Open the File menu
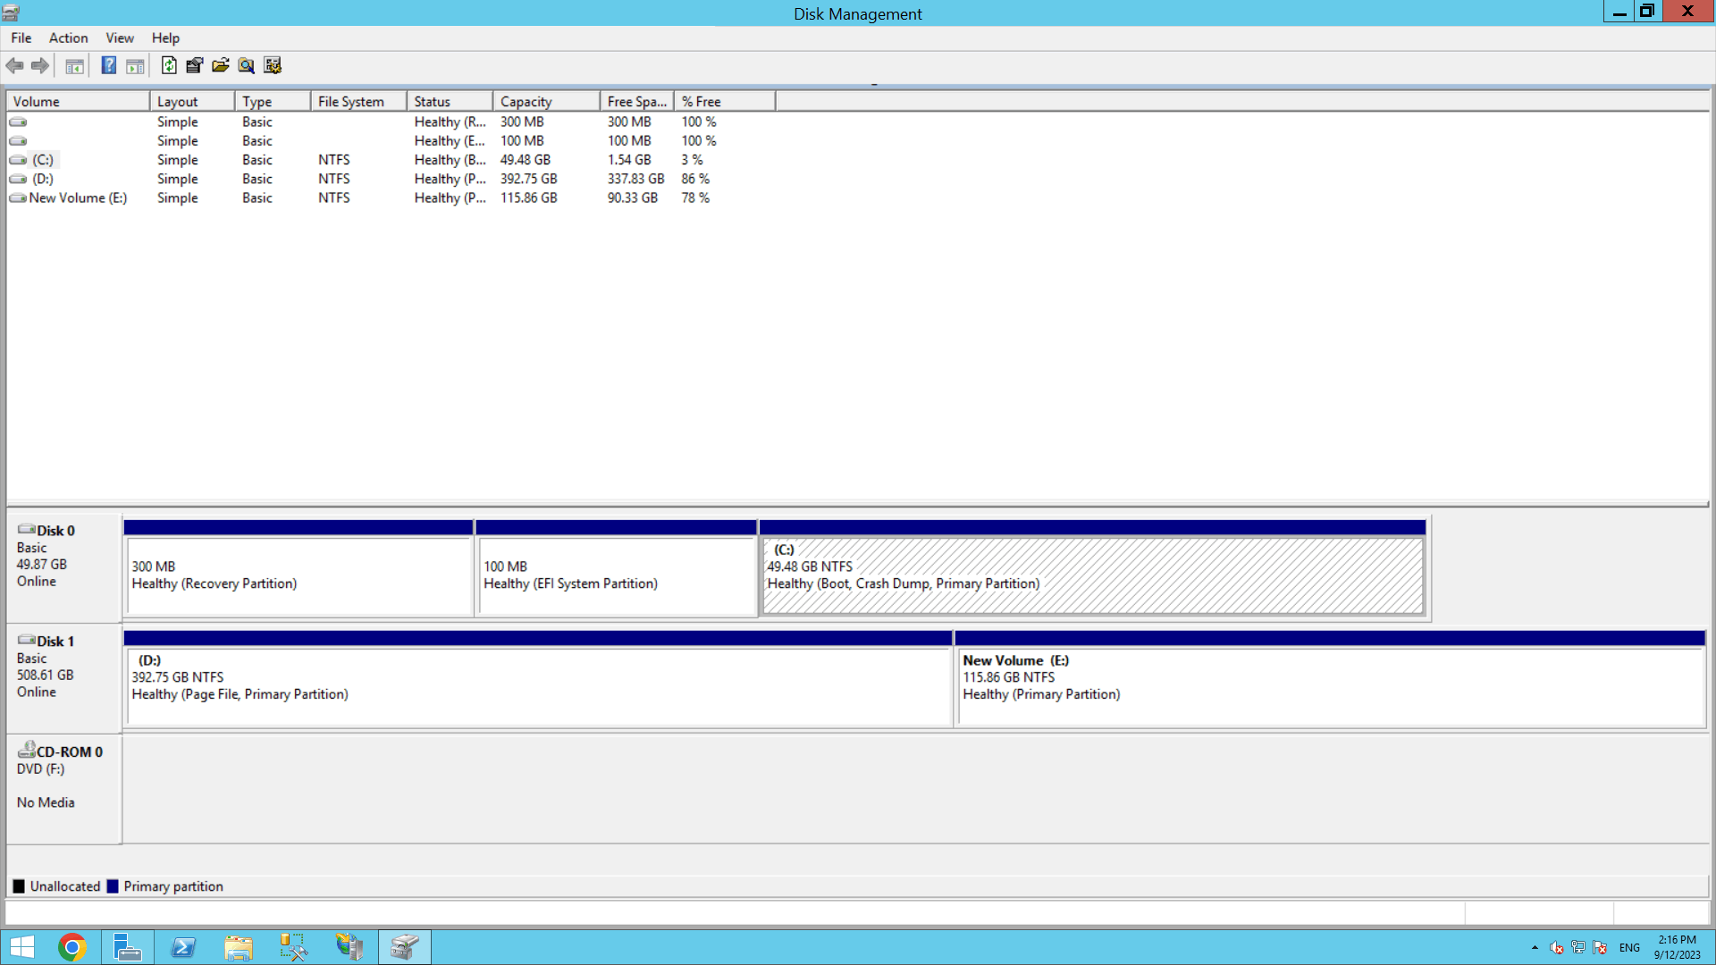The height and width of the screenshot is (965, 1716). 21,38
